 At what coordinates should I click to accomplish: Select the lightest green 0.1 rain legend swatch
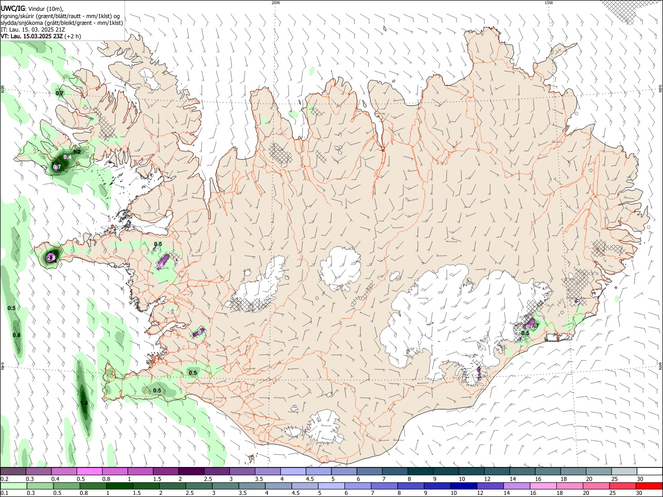pos(14,486)
